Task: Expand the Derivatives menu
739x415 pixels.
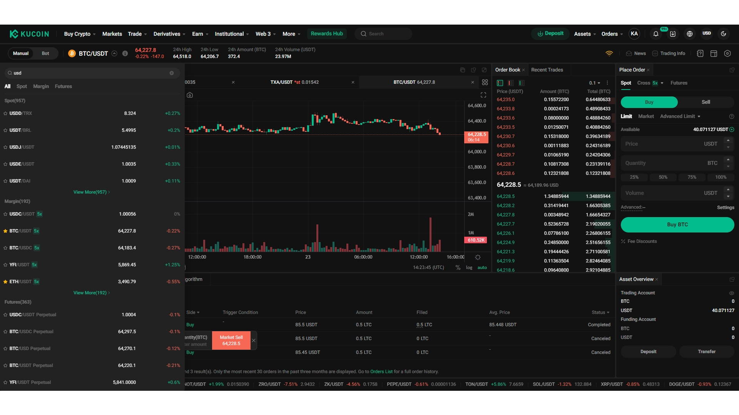Action: click(169, 34)
